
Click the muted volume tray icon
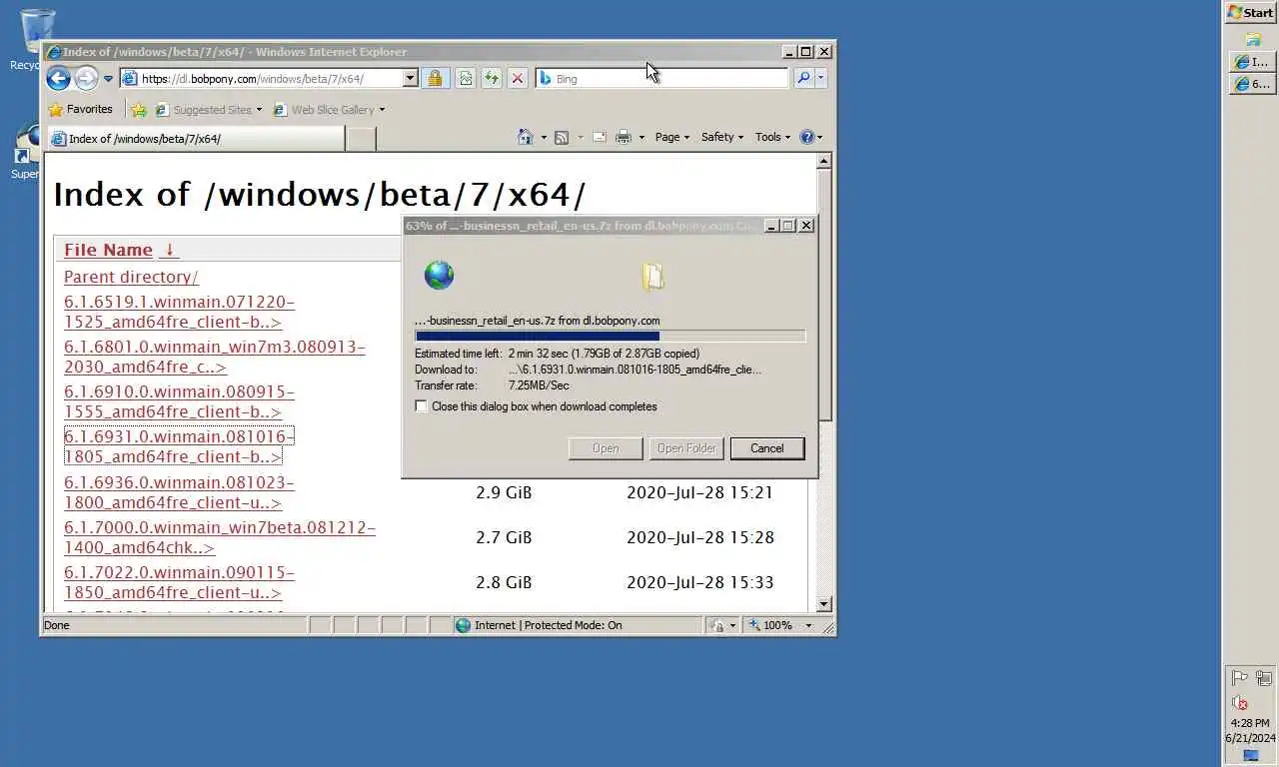tap(1240, 702)
